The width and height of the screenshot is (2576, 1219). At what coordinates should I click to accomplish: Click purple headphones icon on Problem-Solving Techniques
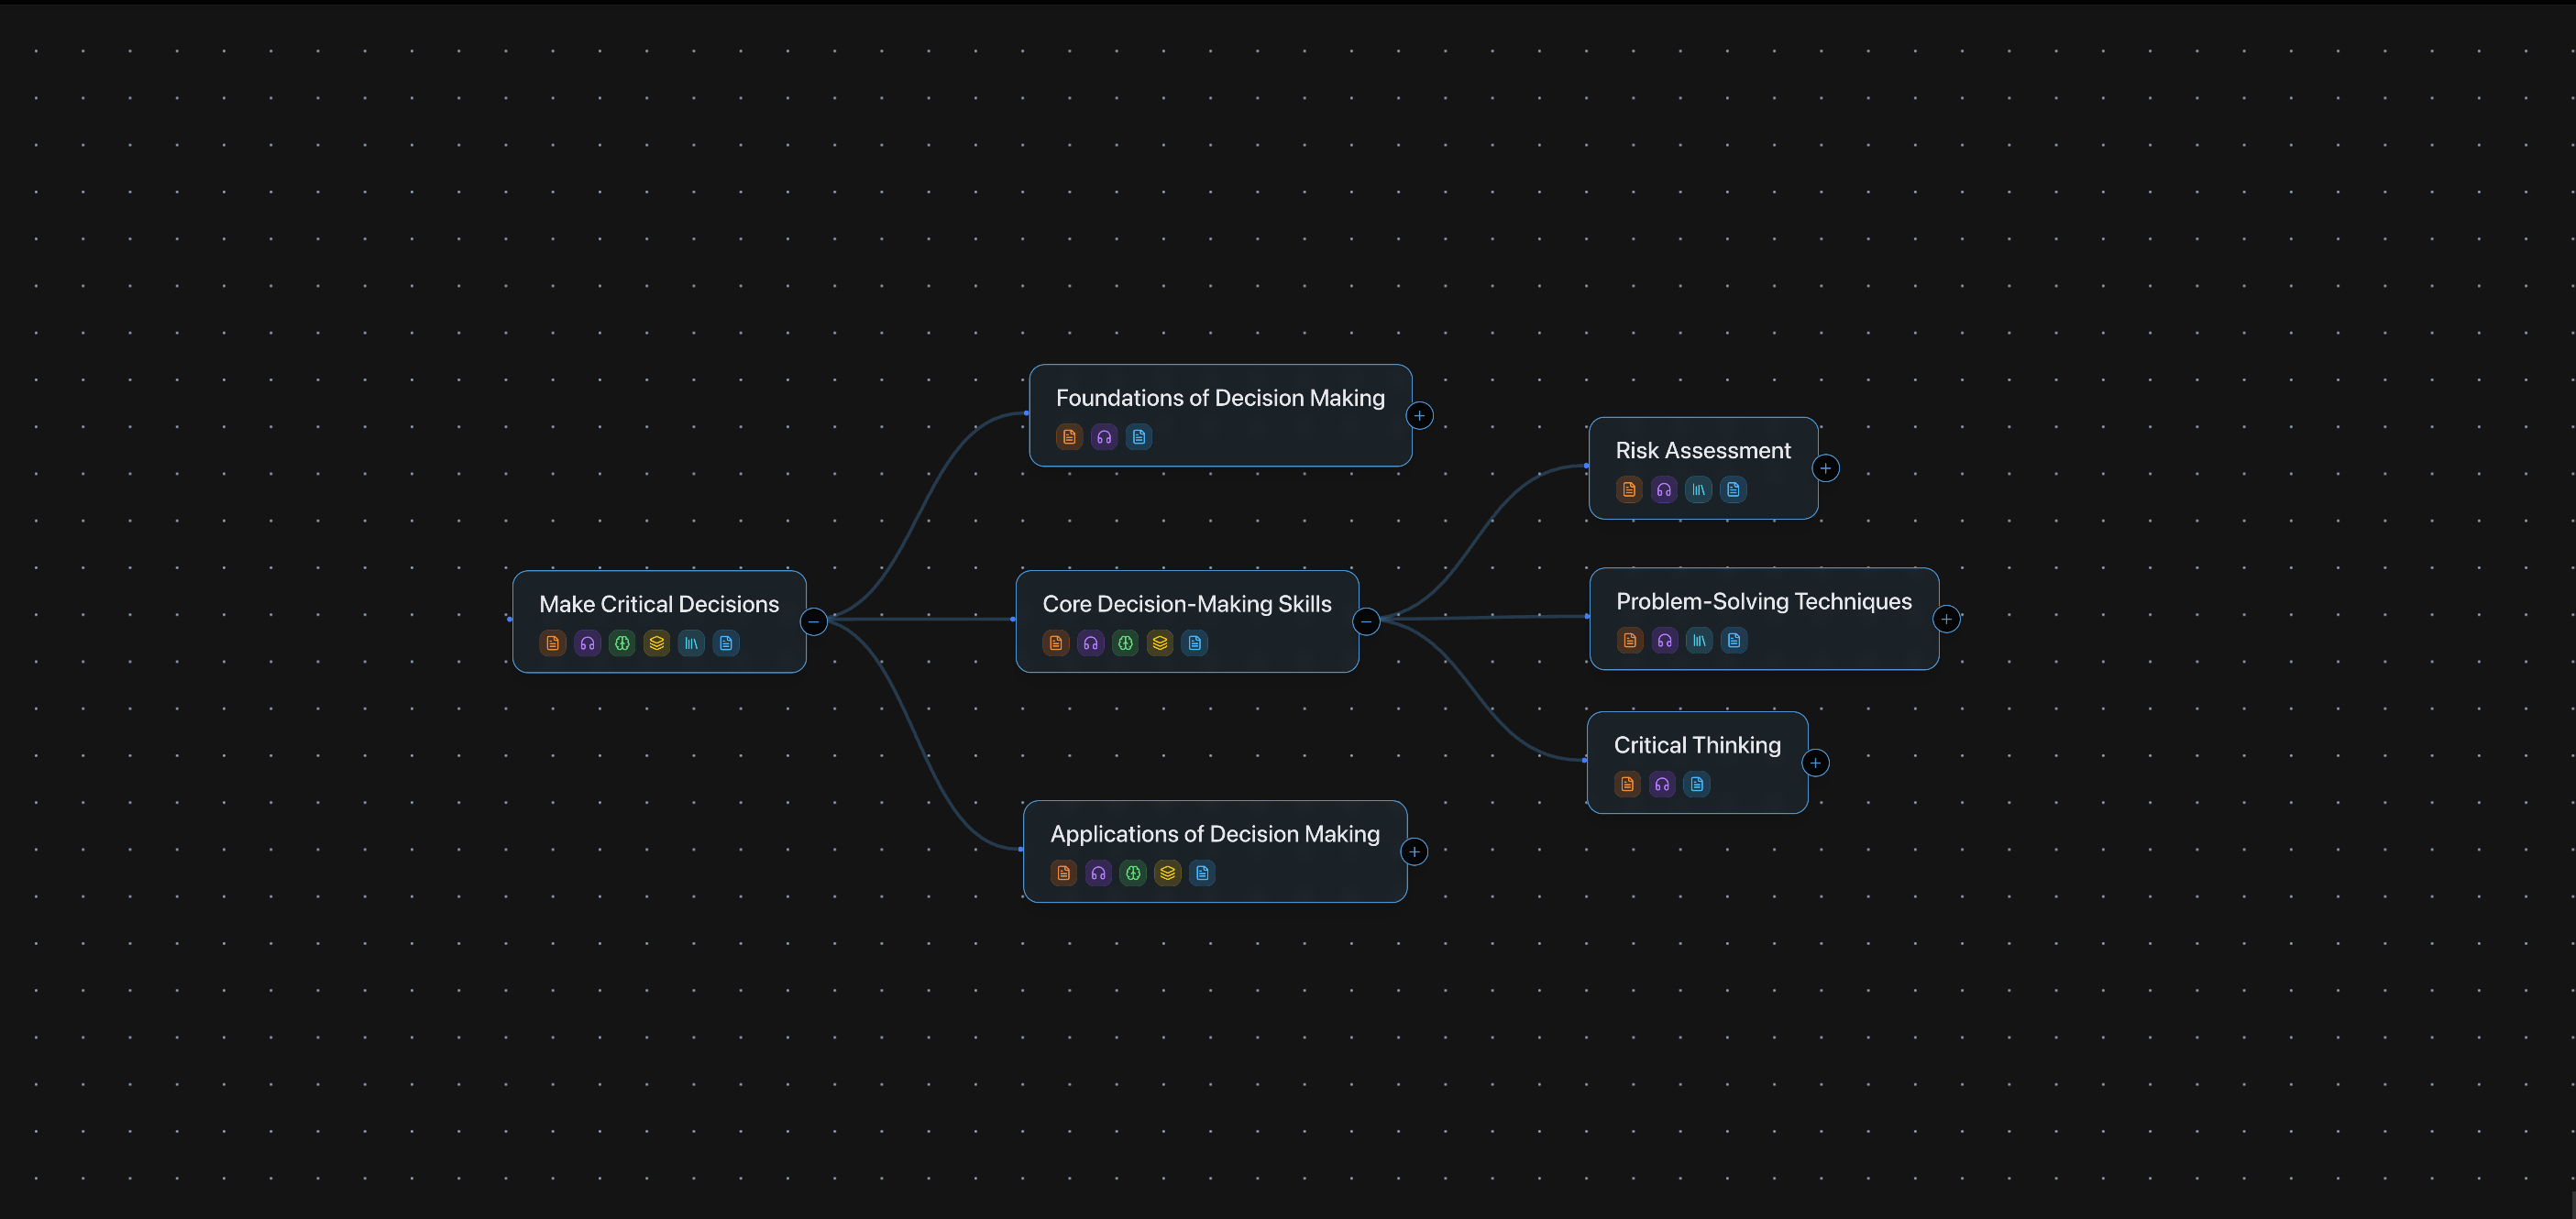[x=1665, y=640]
